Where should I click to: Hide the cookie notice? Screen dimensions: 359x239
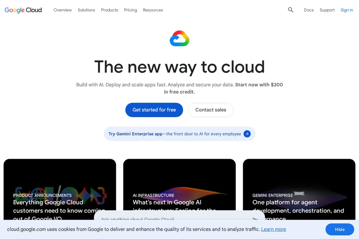point(340,229)
